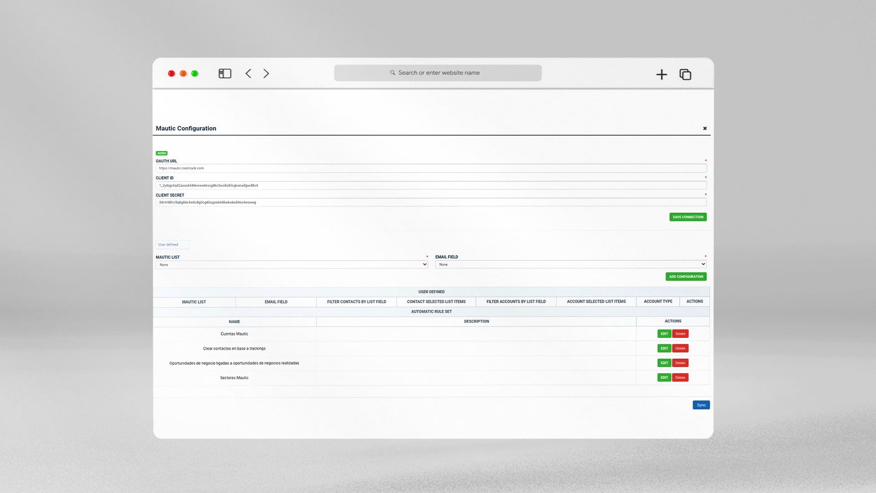The width and height of the screenshot is (876, 493).
Task: Delete Crear contactos en base a trackings
Action: pyautogui.click(x=680, y=348)
